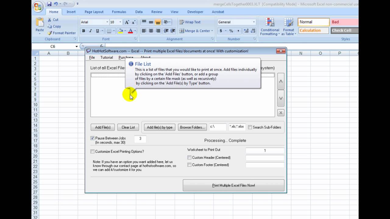Click the Increase Indent icon
Image resolution: width=390 pixels, height=219 pixels.
click(173, 31)
